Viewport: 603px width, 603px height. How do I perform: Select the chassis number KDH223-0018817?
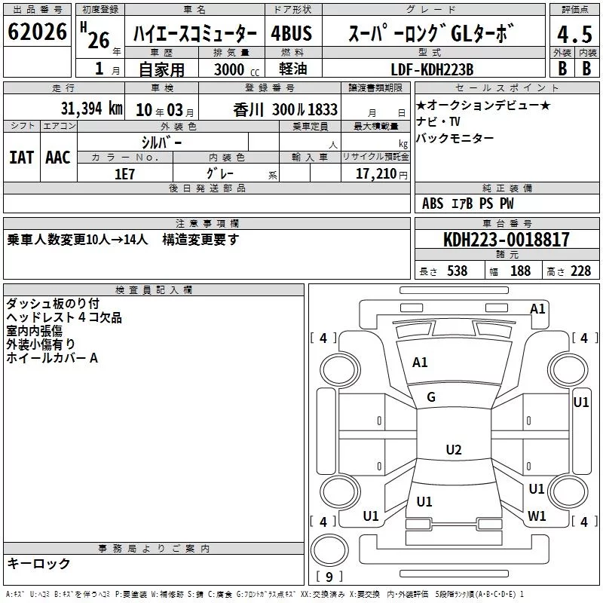(x=507, y=240)
